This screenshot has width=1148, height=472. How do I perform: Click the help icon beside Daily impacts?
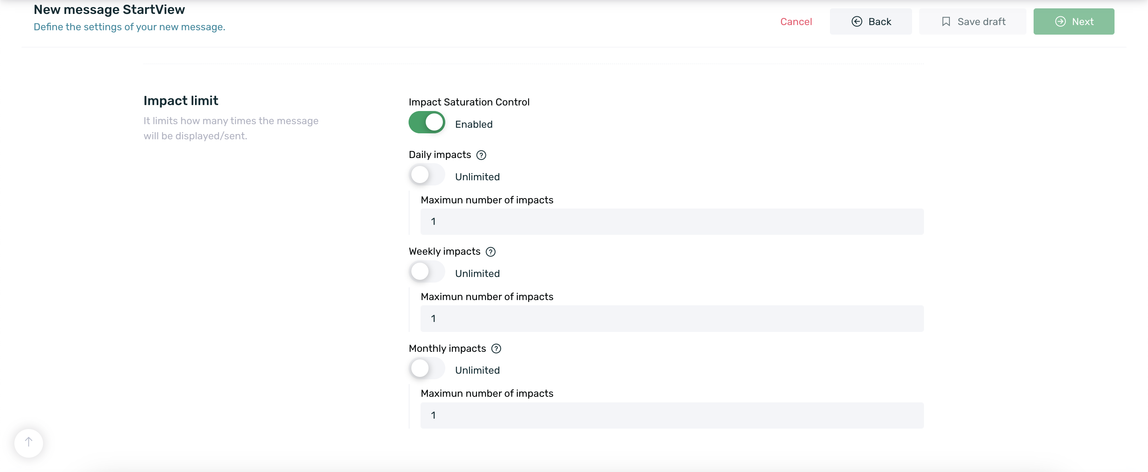pos(481,155)
